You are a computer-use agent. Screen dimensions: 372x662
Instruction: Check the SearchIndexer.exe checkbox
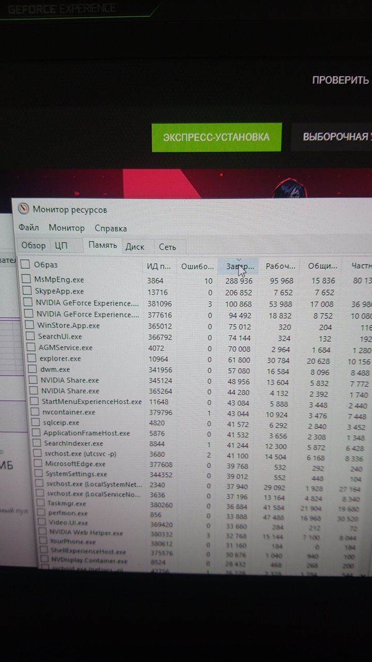click(37, 443)
